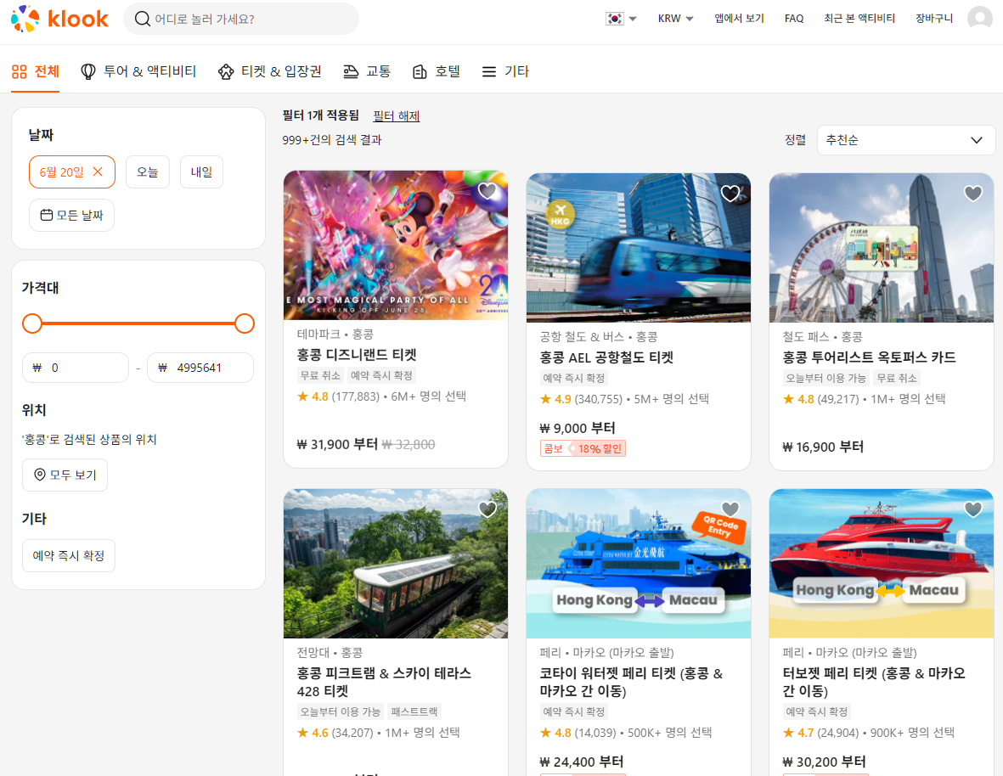Select the 티켓 & 입장권 tab
Screen dimensions: 1003x776
pyautogui.click(x=270, y=71)
